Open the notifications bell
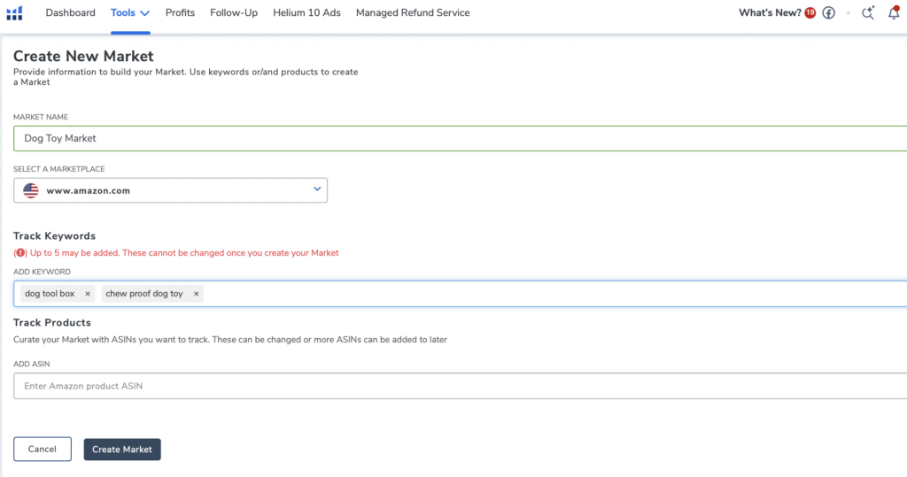 894,13
